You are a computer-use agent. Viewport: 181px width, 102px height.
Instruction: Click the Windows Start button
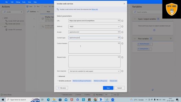pos(3,99)
